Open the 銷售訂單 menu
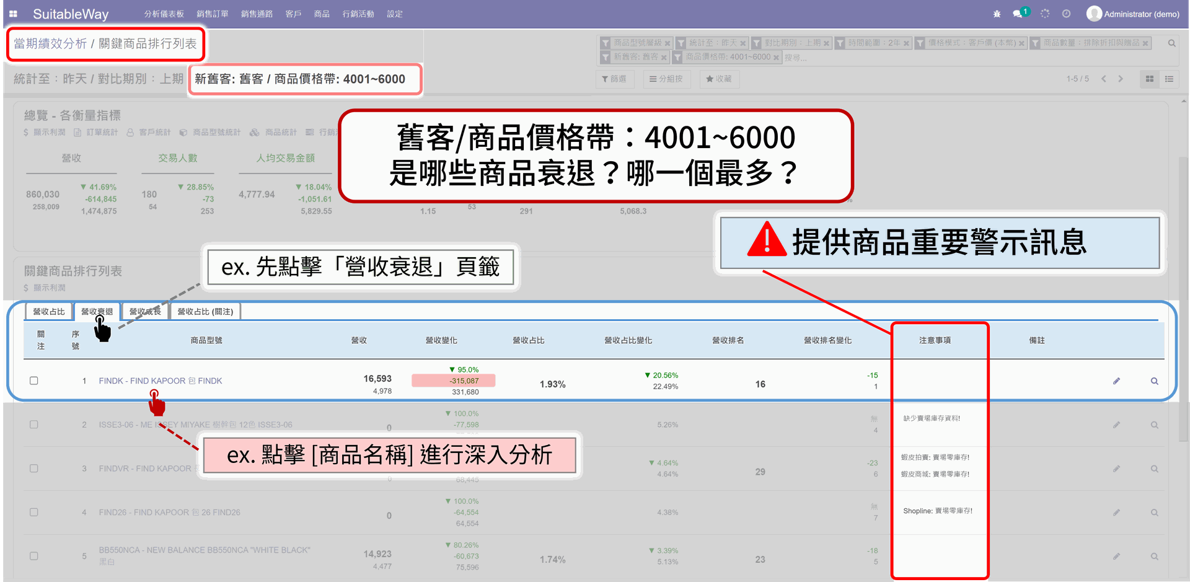The image size is (1190, 582). click(x=213, y=14)
